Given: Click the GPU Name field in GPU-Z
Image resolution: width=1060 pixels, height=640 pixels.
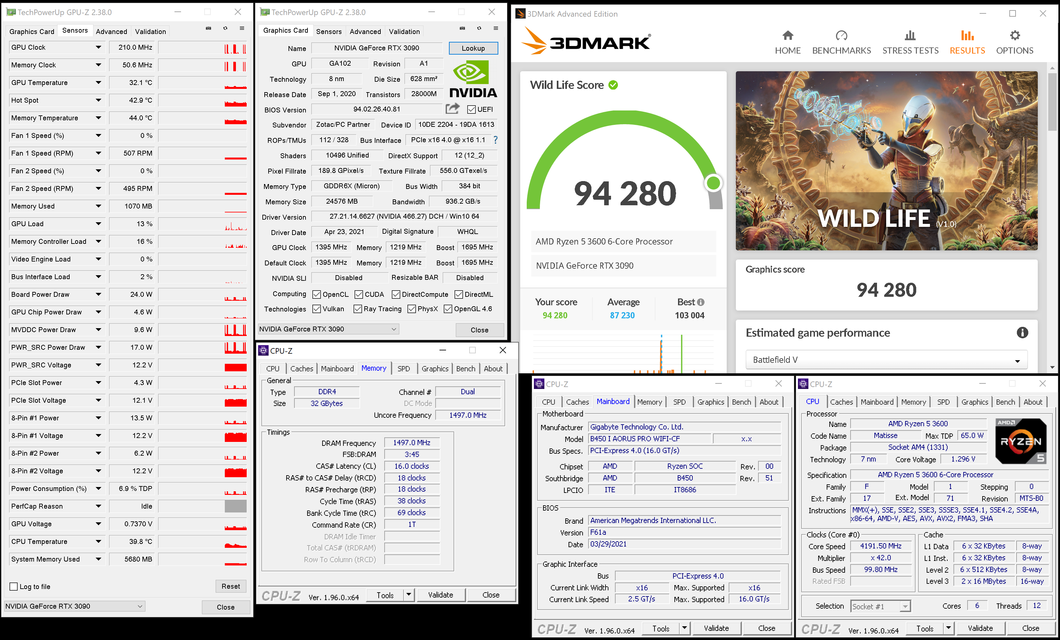Looking at the screenshot, I should click(x=376, y=48).
